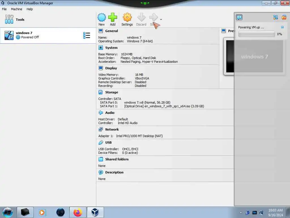Screen dimensions: 290x218
Task: Open the USB section header link
Action: pyautogui.click(x=108, y=142)
